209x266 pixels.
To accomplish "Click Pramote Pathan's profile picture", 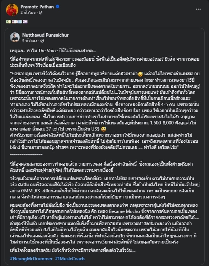I will [x=12, y=10].
